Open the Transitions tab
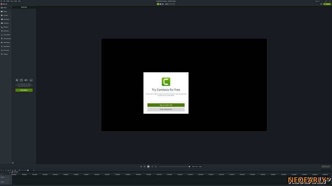The image size is (332, 186). 6,23
